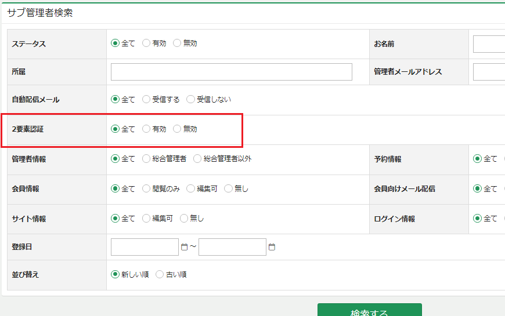
Task: Open calendar for 登録日 start date
Action: pyautogui.click(x=184, y=247)
